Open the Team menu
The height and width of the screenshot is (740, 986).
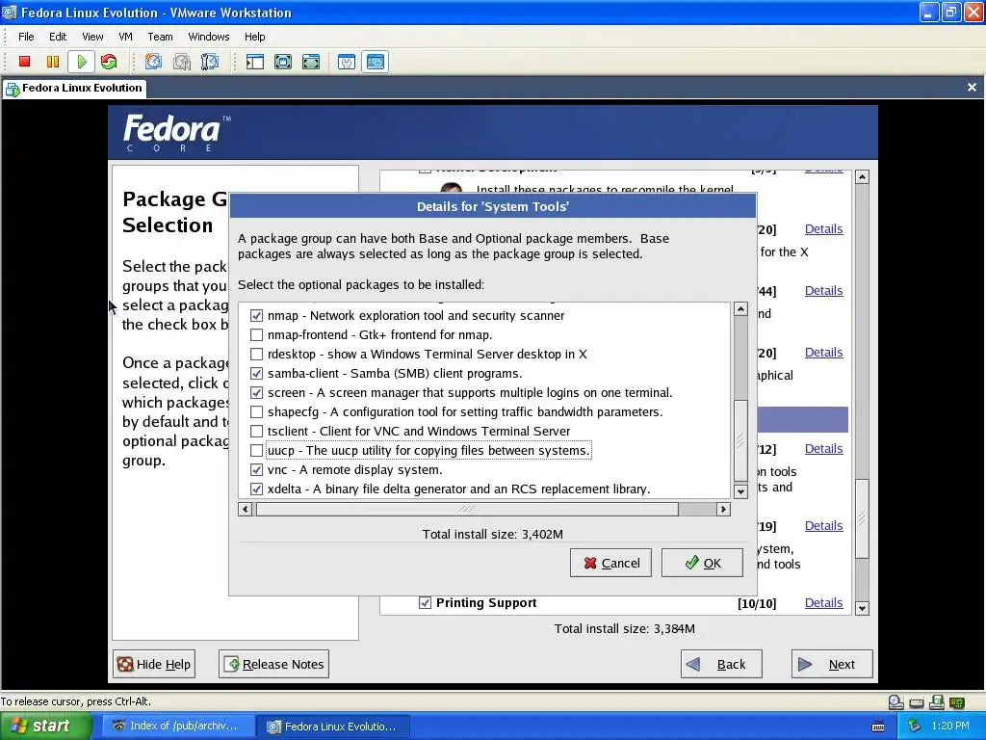(x=160, y=37)
